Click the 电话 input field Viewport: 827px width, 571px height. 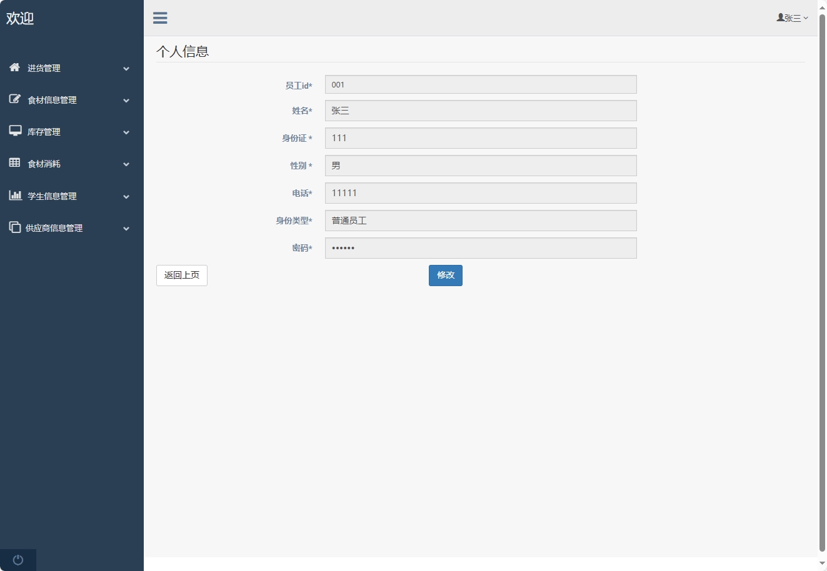coord(481,193)
